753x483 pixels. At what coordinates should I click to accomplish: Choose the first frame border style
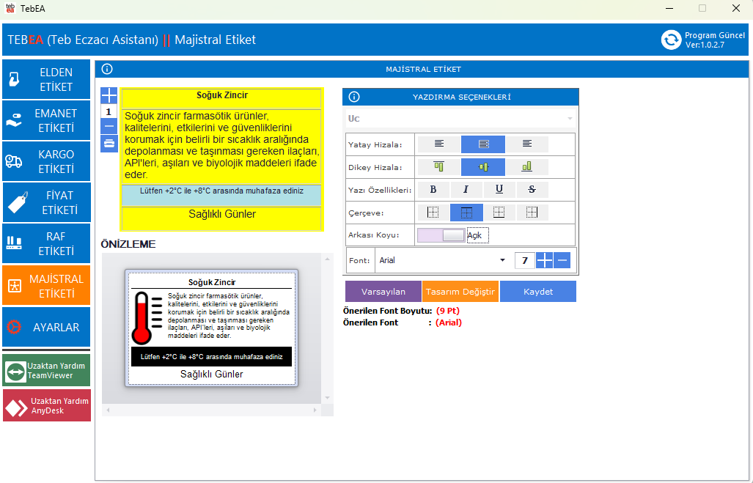pyautogui.click(x=433, y=213)
